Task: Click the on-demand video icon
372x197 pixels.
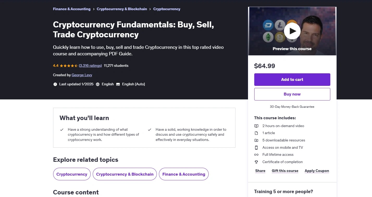Action: tap(256, 126)
